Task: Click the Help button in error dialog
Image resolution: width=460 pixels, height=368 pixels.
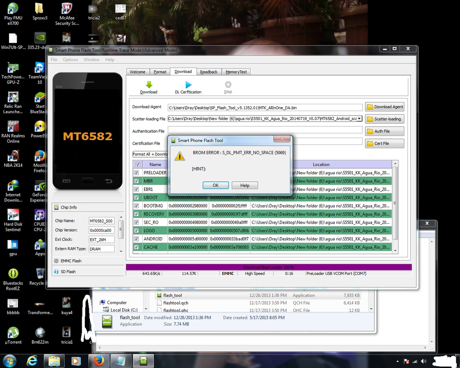Action: 245,185
